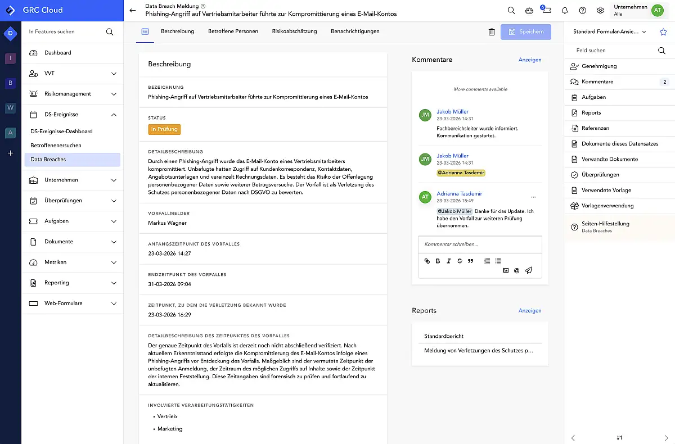
Task: Open the AI assistant robot icon
Action: [x=529, y=10]
